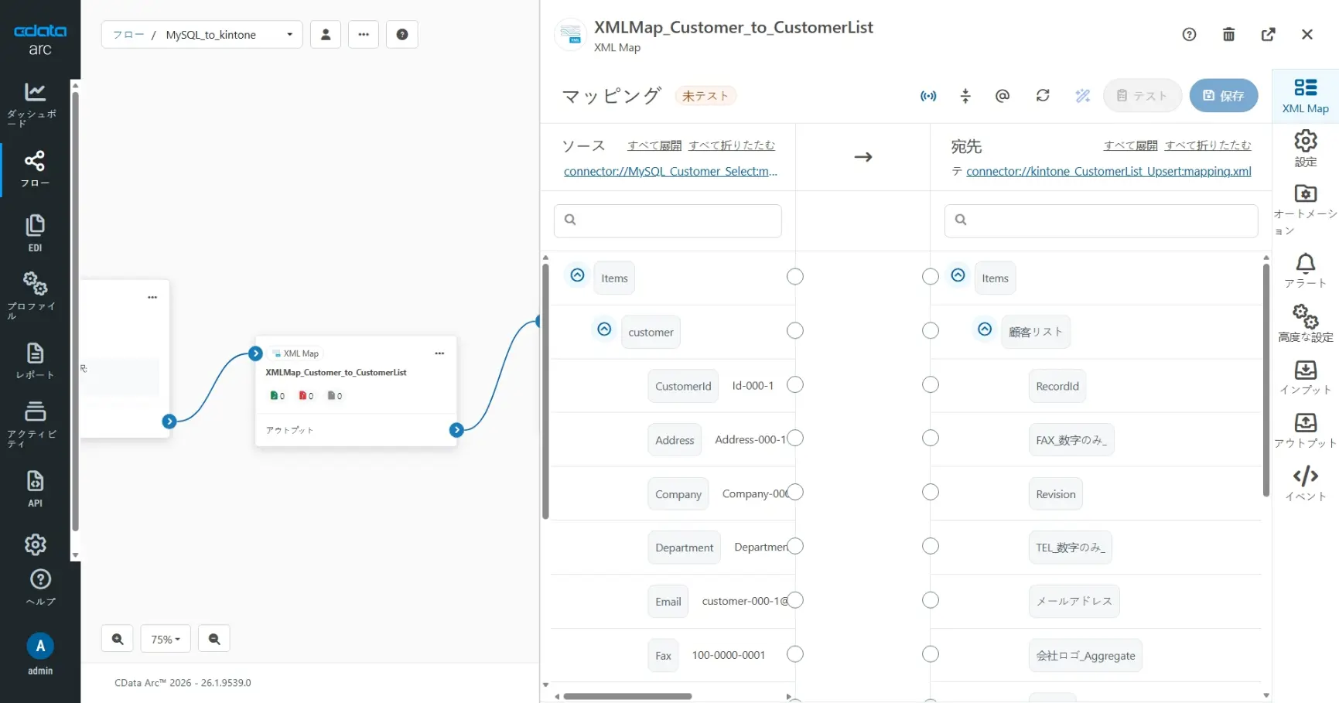Collapse the destination Items node
This screenshot has width=1339, height=703.
(958, 275)
